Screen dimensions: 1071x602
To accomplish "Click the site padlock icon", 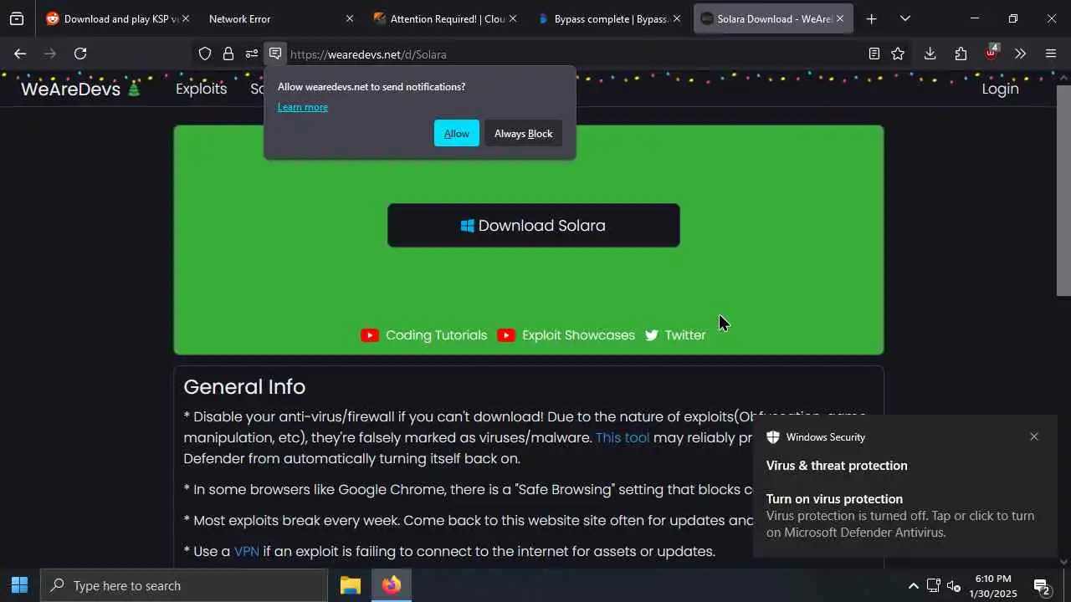I will [228, 54].
